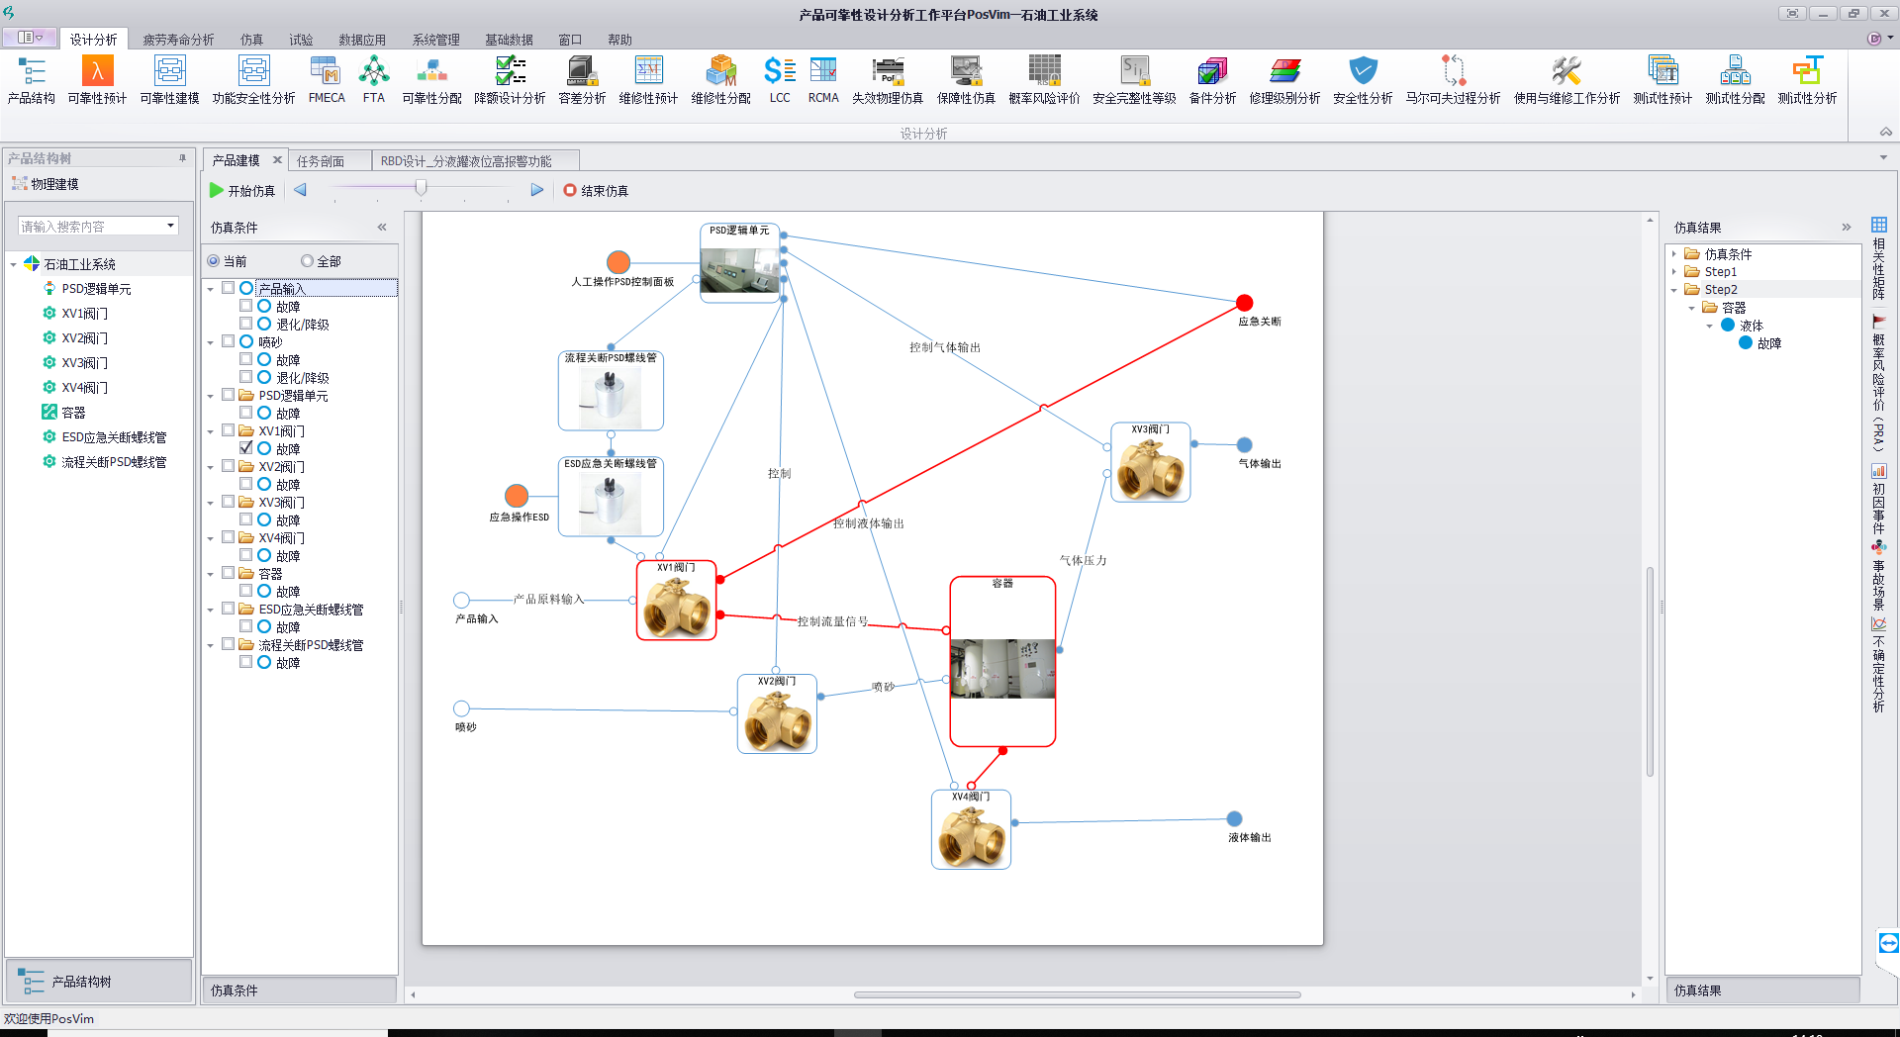The width and height of the screenshot is (1900, 1037).
Task: Open the 测试性分析 tool
Action: pyautogui.click(x=1807, y=80)
